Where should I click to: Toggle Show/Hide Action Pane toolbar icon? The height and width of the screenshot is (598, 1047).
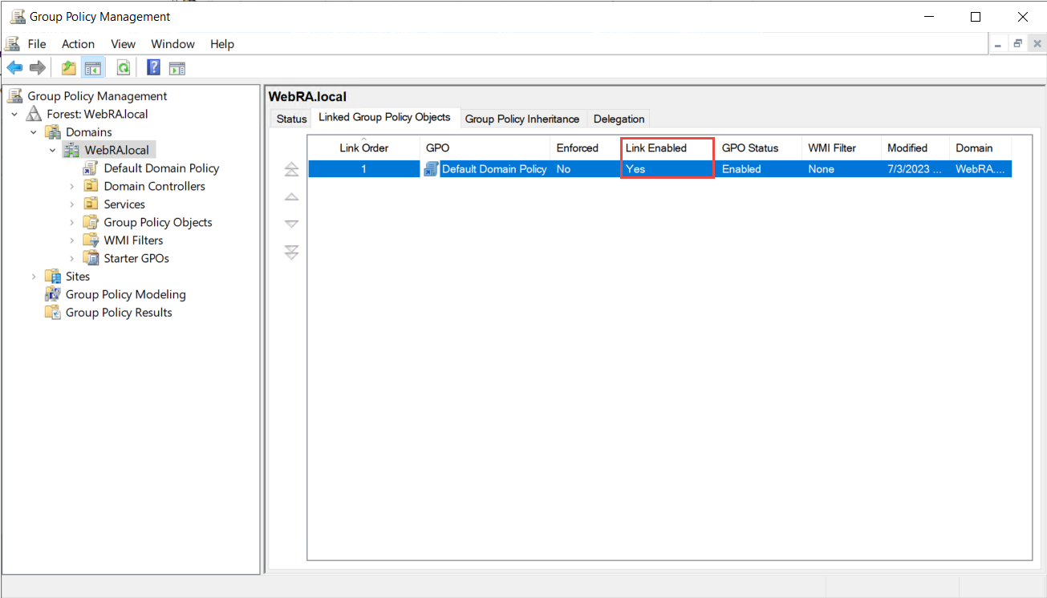click(177, 68)
